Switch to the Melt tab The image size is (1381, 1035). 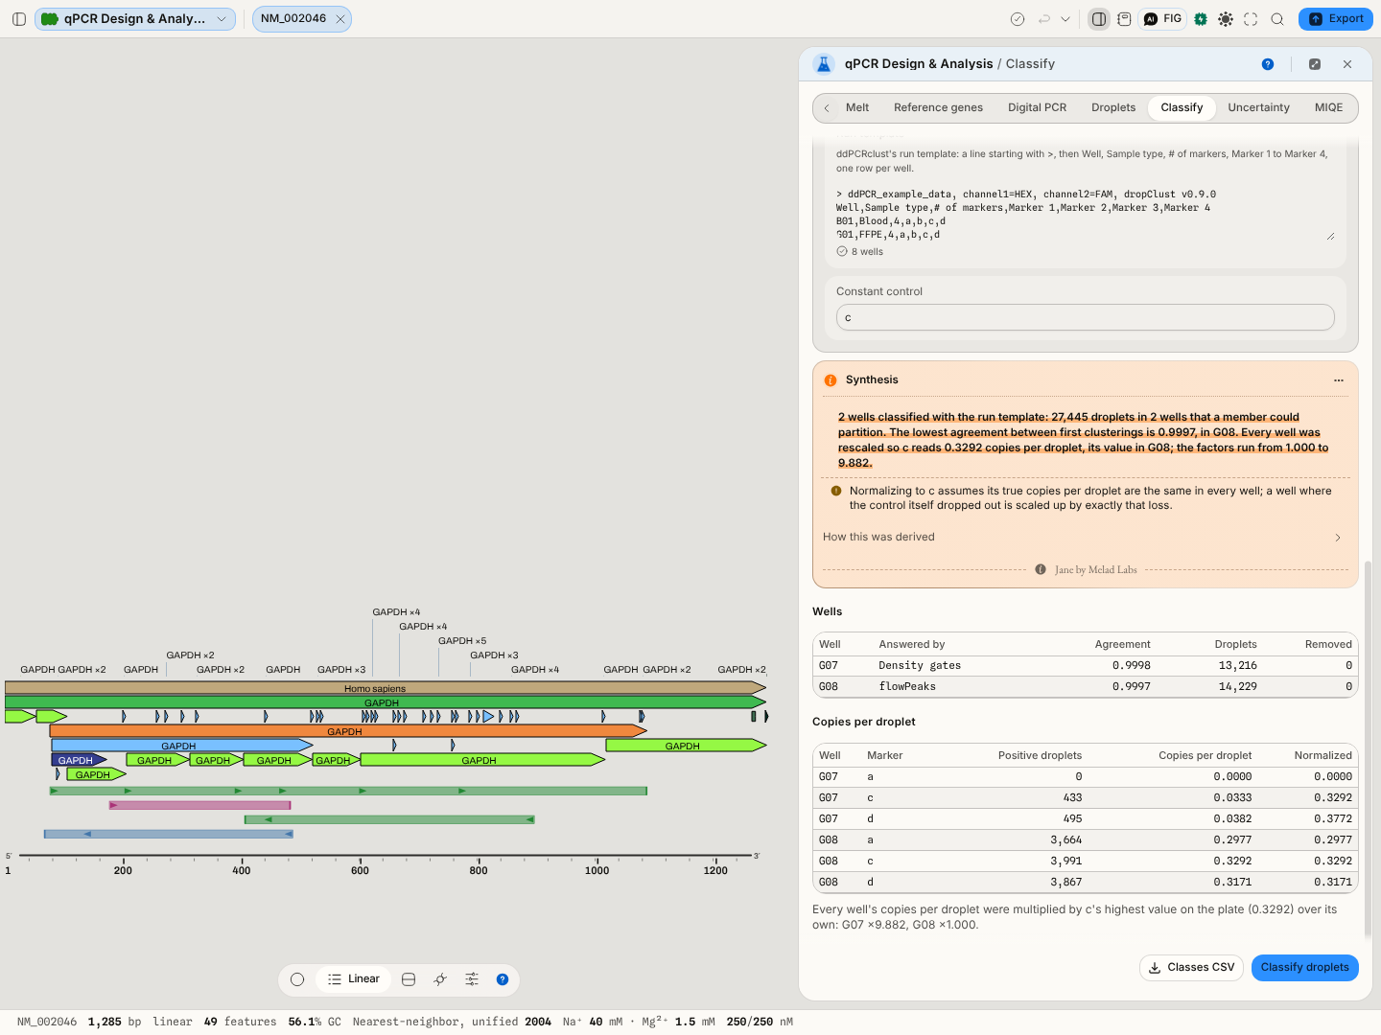(x=857, y=108)
